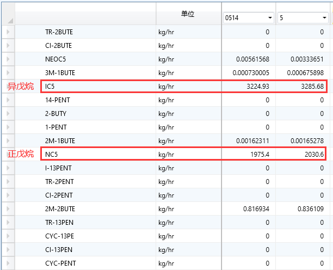333x270 pixels.
Task: Click row arrow beside NEOC5
Action: tap(8, 59)
